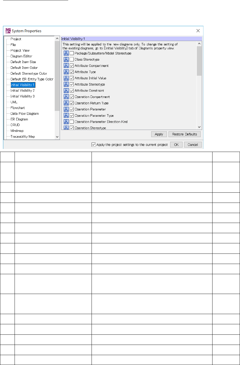Click the Apply button
The width and height of the screenshot is (240, 365).
click(159, 134)
